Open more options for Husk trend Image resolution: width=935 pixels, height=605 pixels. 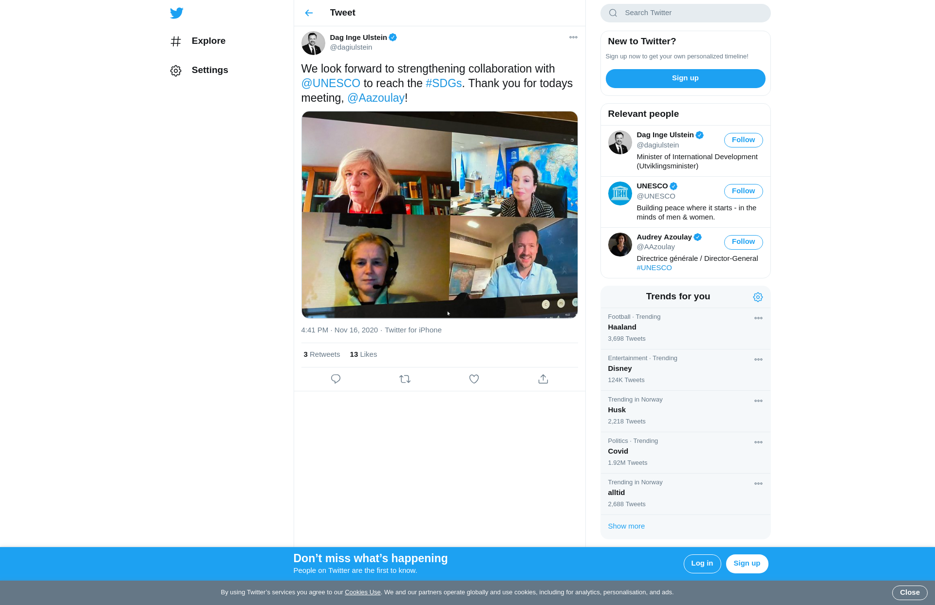click(x=758, y=401)
